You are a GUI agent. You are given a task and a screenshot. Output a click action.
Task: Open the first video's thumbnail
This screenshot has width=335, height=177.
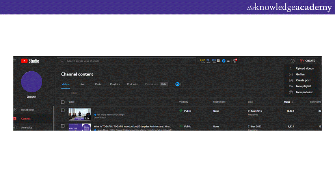click(80, 114)
